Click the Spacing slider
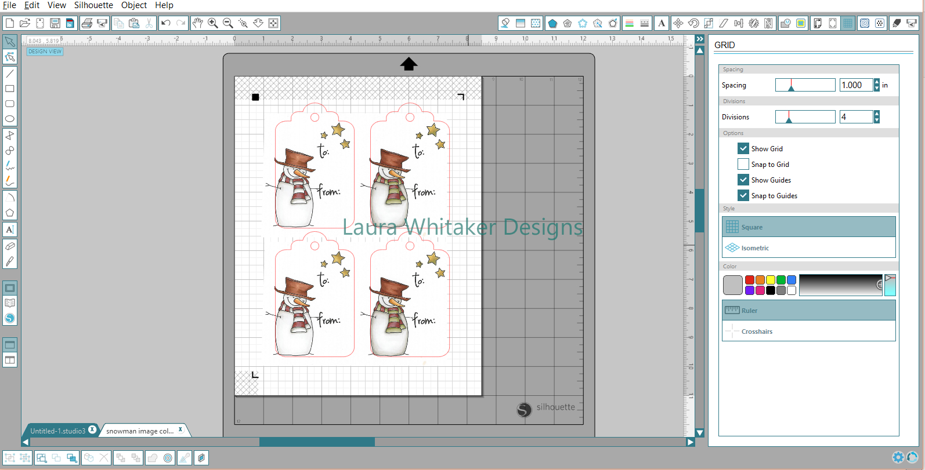 coord(805,85)
